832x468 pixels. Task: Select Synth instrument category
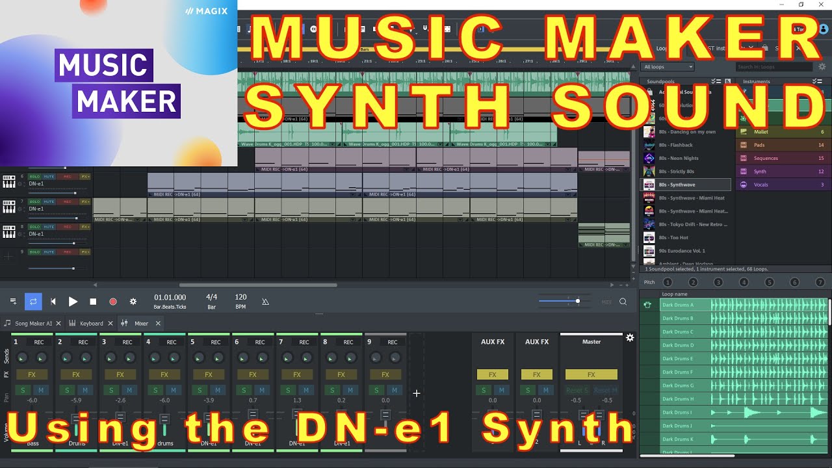click(x=782, y=172)
